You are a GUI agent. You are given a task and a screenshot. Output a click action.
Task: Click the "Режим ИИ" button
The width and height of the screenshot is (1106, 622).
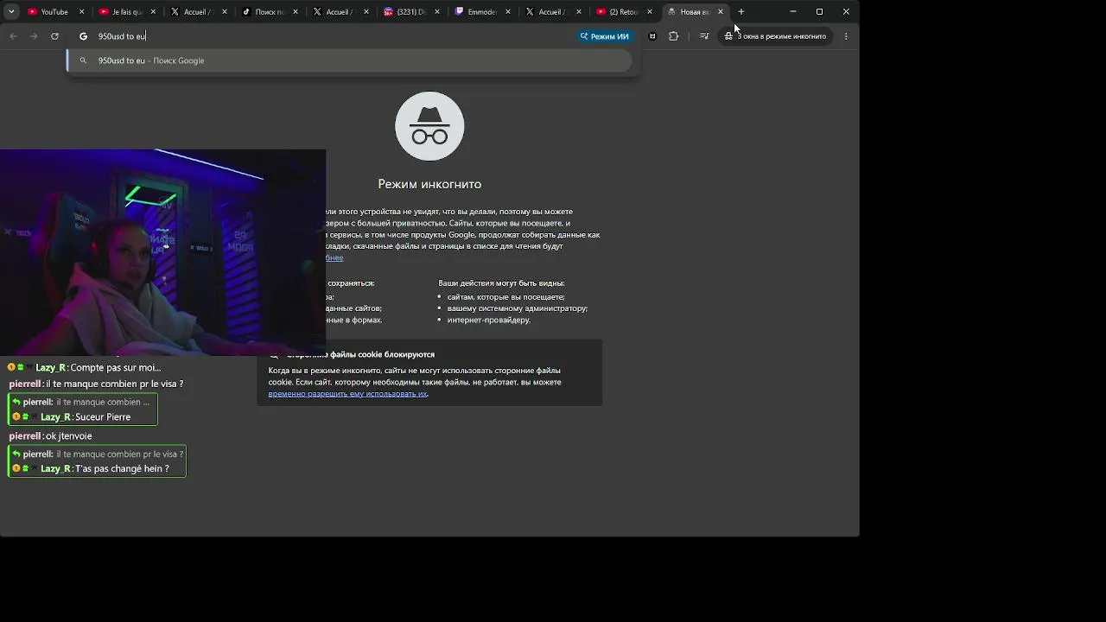tap(605, 36)
